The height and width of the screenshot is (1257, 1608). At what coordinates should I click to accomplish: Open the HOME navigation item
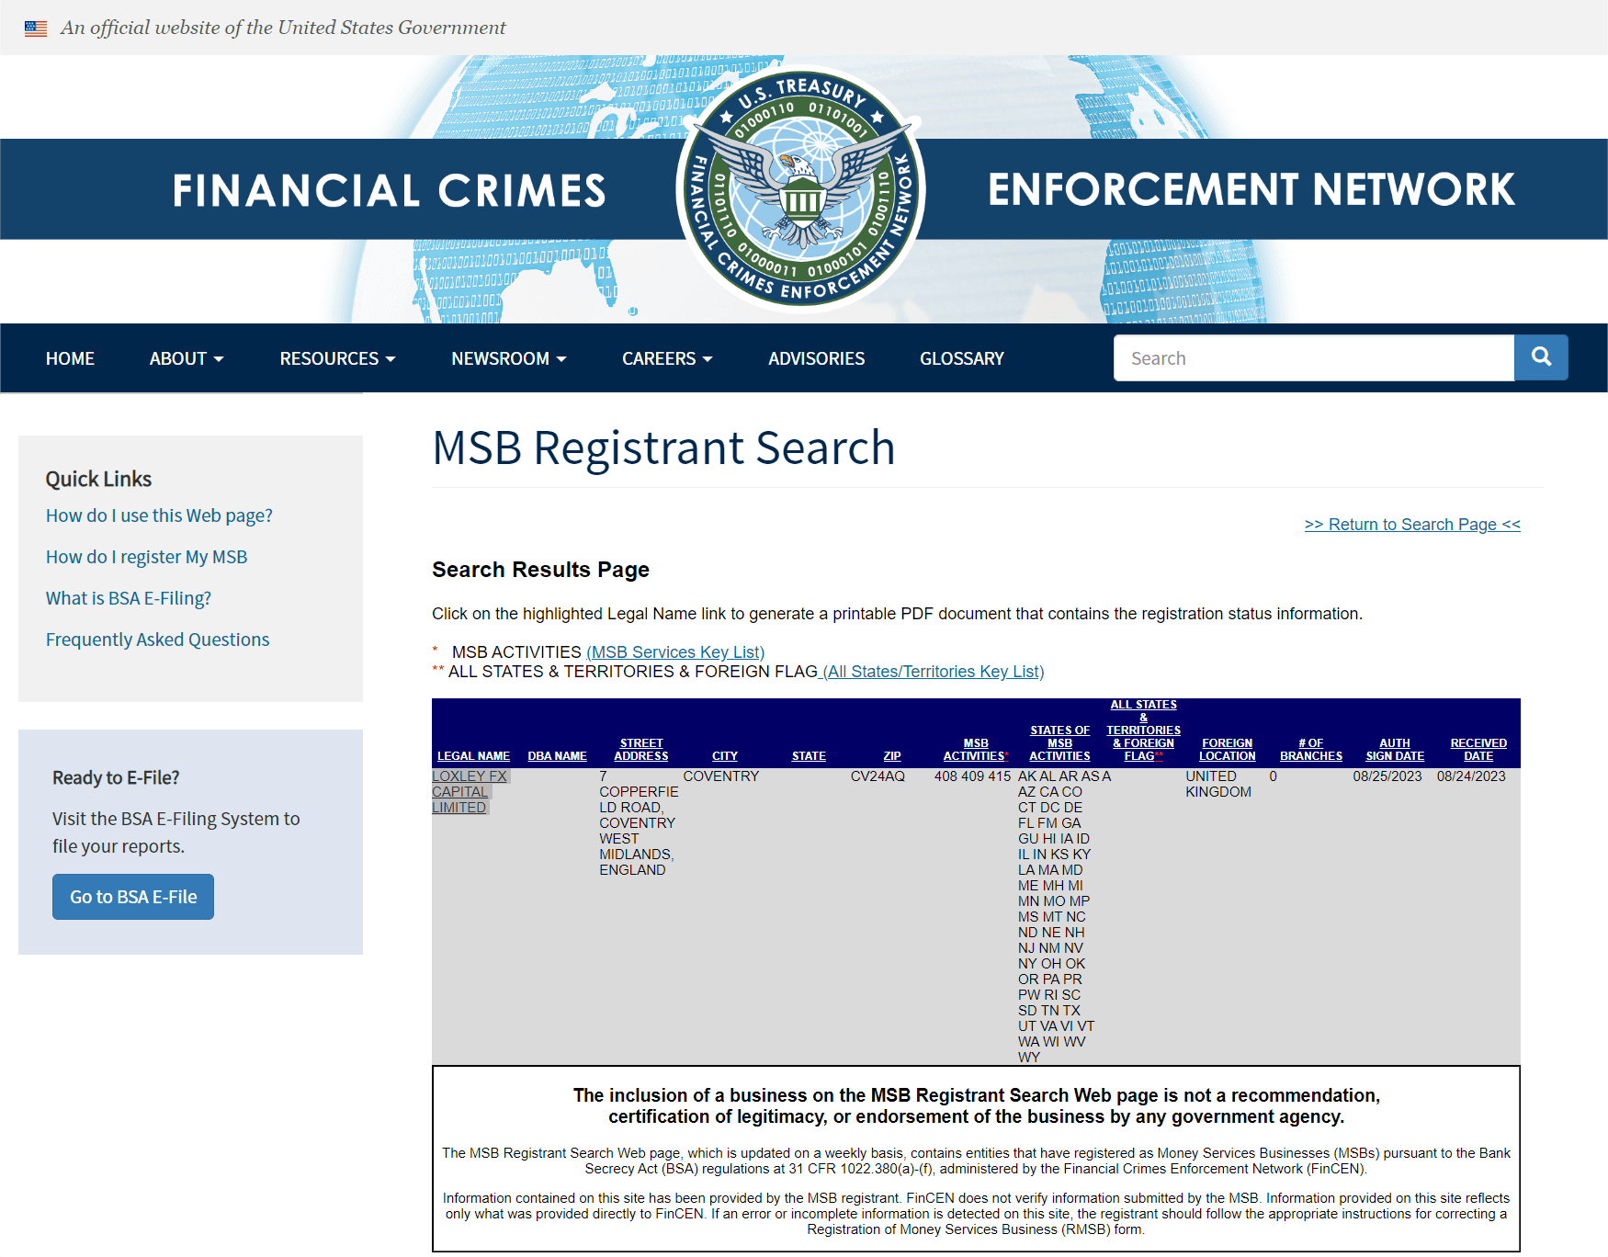click(x=70, y=358)
